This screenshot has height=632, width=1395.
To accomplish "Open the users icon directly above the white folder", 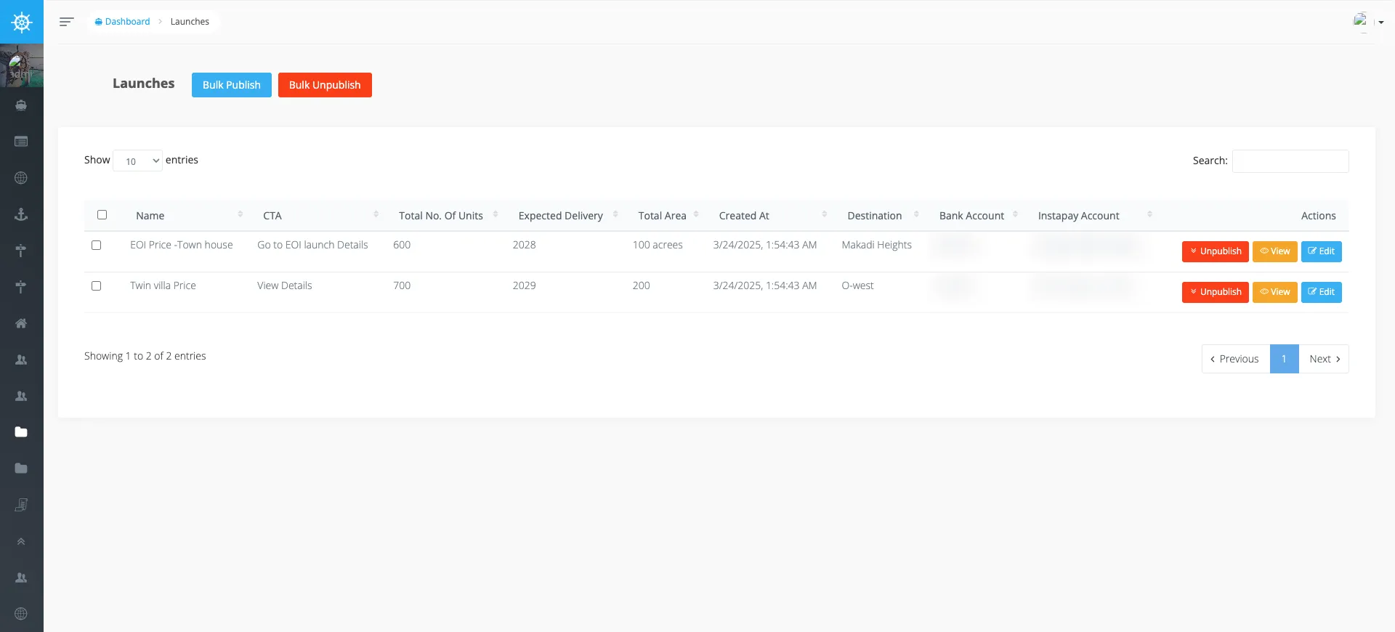I will [x=21, y=396].
